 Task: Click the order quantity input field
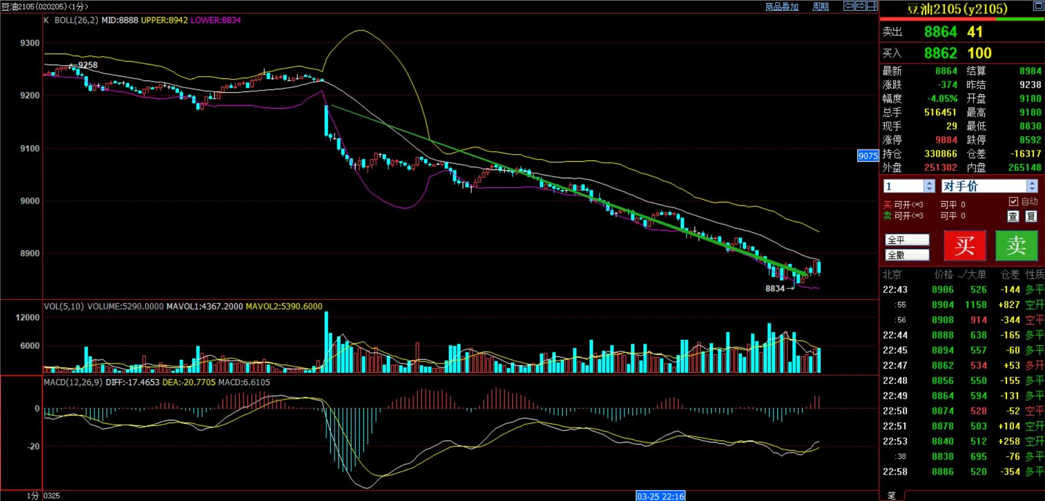904,186
